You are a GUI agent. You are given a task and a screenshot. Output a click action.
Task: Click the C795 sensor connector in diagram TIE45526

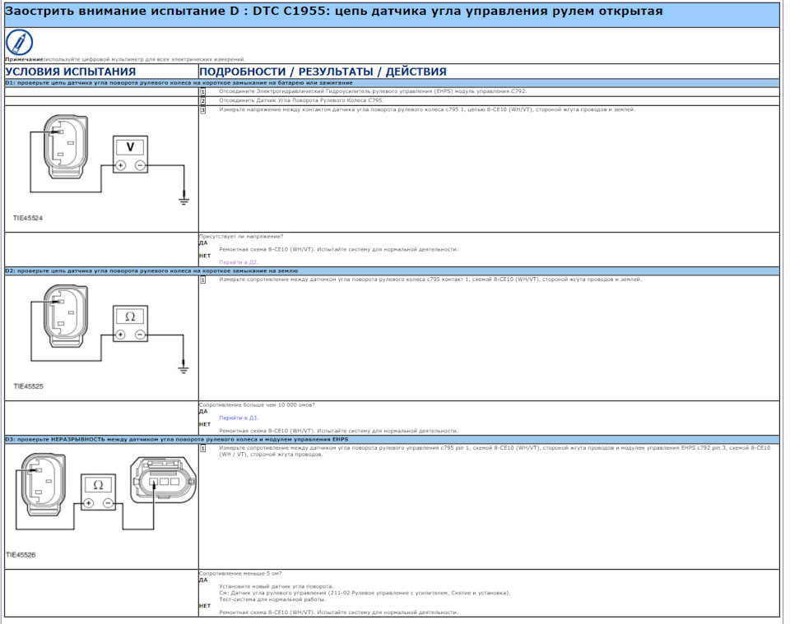[44, 484]
